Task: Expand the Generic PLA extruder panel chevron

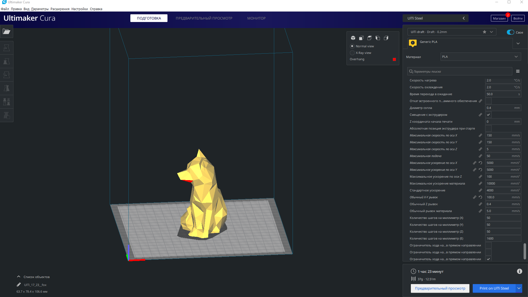Action: (518, 43)
